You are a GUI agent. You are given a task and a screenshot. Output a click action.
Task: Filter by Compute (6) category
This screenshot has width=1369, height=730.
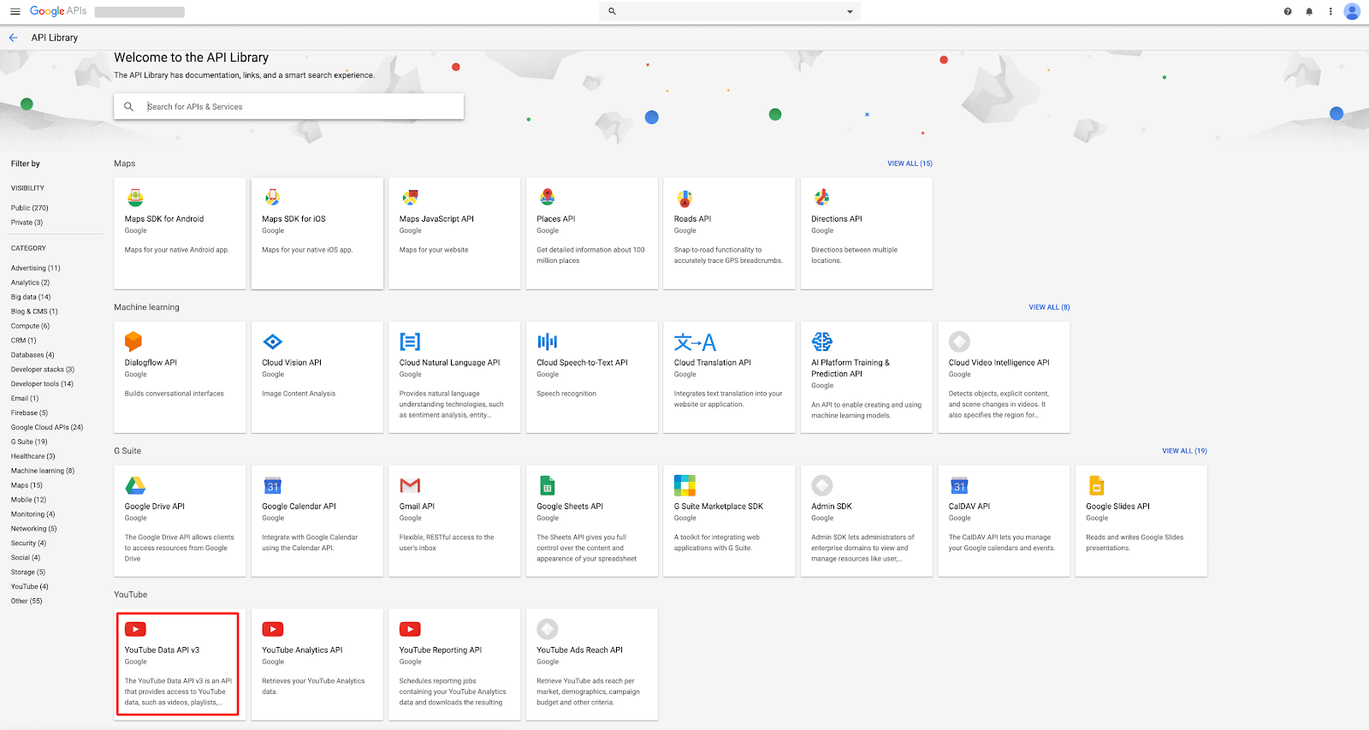tap(30, 326)
